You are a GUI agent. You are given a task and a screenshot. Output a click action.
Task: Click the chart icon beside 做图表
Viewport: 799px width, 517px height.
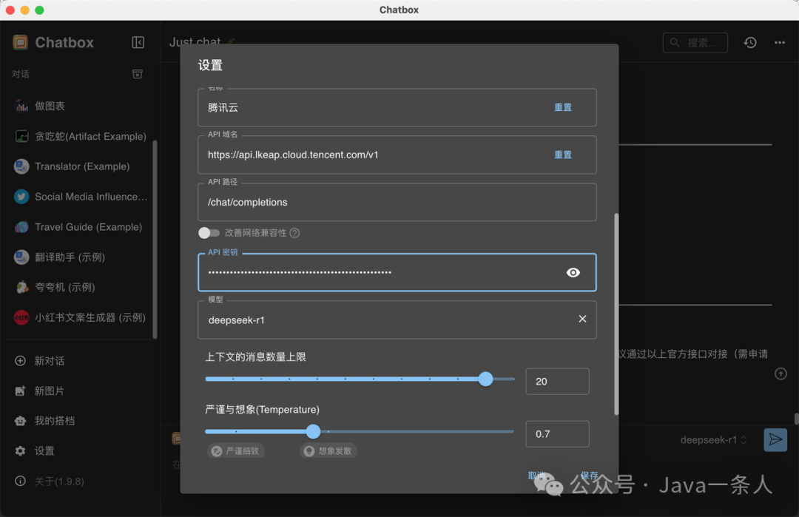point(21,106)
